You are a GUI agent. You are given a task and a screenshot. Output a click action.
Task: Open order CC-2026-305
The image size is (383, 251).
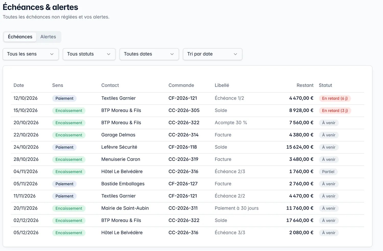(184, 111)
